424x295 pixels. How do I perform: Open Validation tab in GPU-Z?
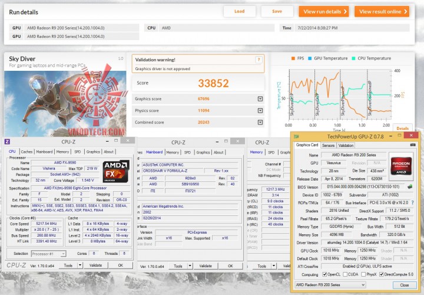click(346, 146)
